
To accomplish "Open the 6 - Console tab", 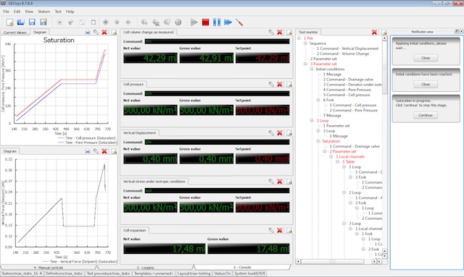I will pyautogui.click(x=242, y=268).
